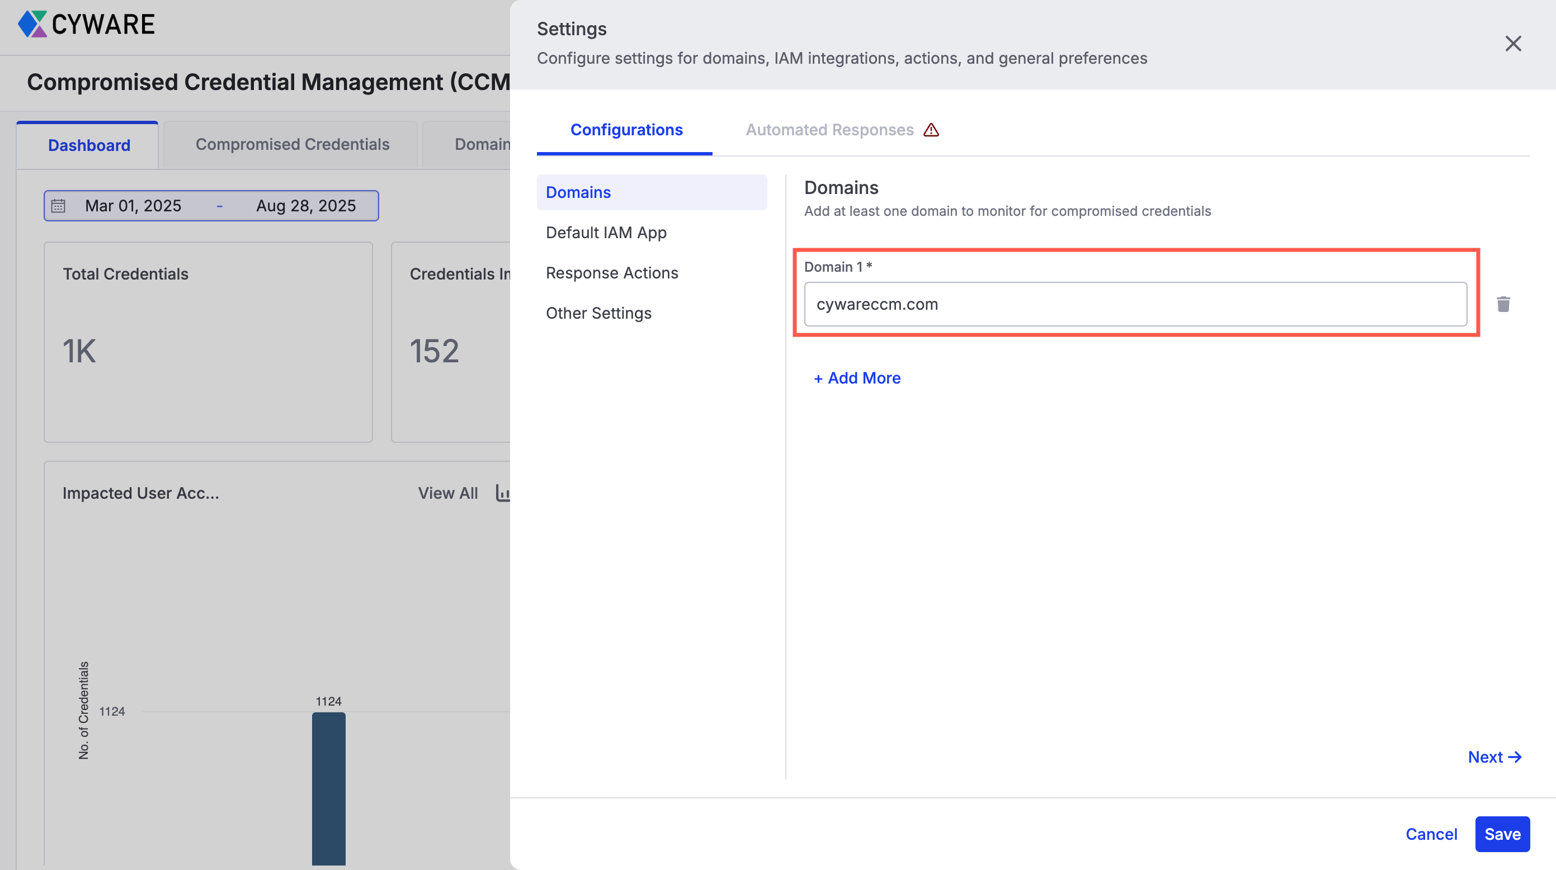Click the Cyware logo
This screenshot has height=870, width=1556.
(x=86, y=24)
